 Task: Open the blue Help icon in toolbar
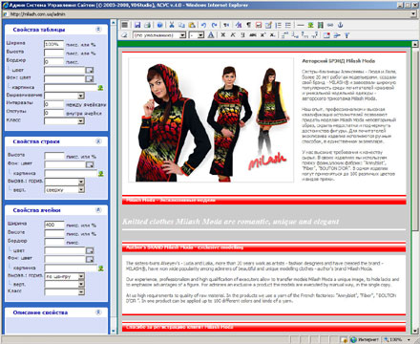point(160,25)
